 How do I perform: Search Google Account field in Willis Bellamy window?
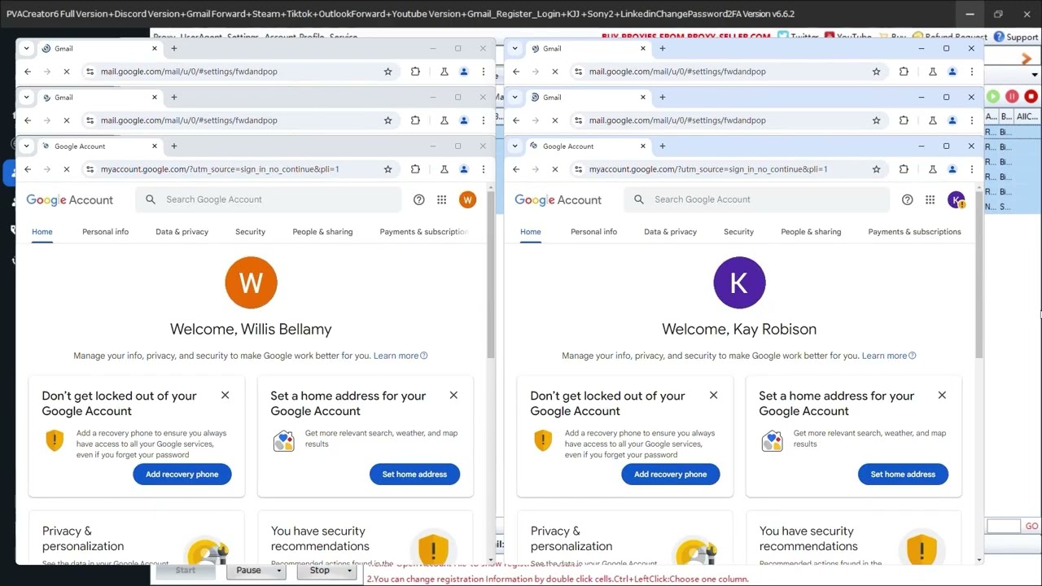269,199
